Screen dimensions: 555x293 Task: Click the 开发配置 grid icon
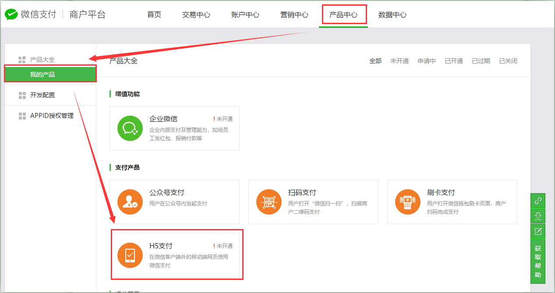coord(22,95)
